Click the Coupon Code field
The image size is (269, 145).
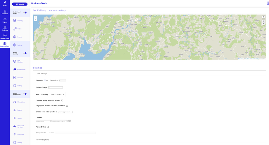(x=43, y=121)
